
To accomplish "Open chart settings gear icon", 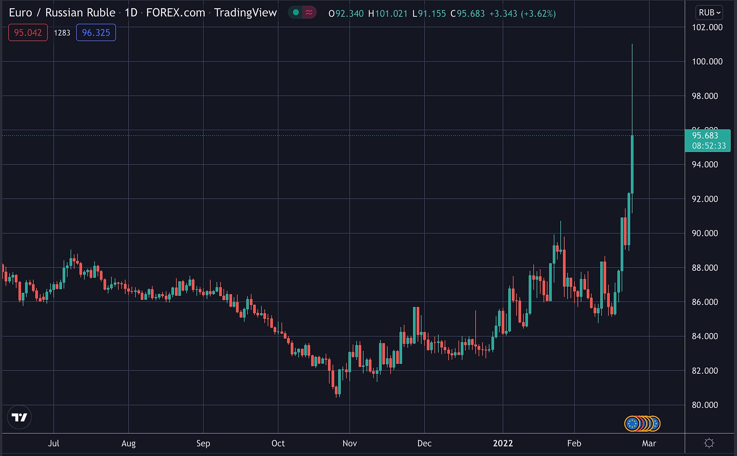I will (x=709, y=443).
